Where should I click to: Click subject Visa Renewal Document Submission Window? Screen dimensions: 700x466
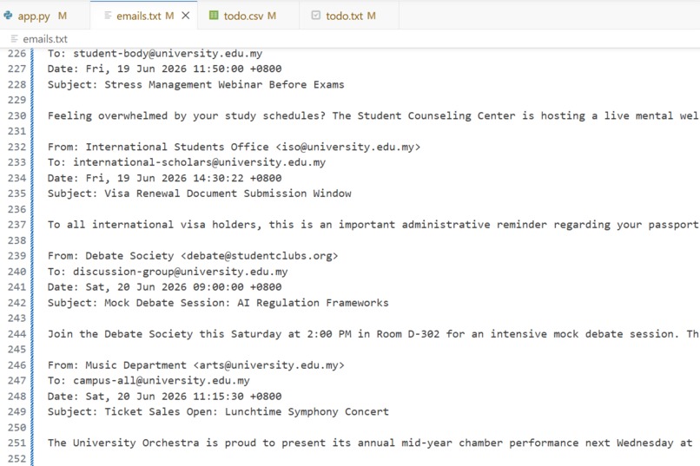coord(228,194)
